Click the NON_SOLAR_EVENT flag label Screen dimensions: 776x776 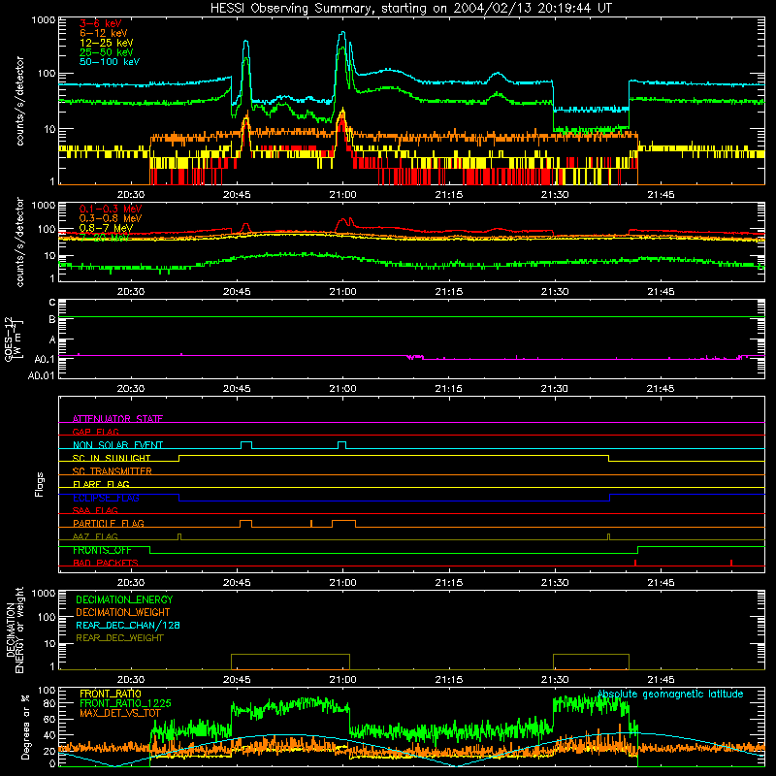(x=117, y=445)
